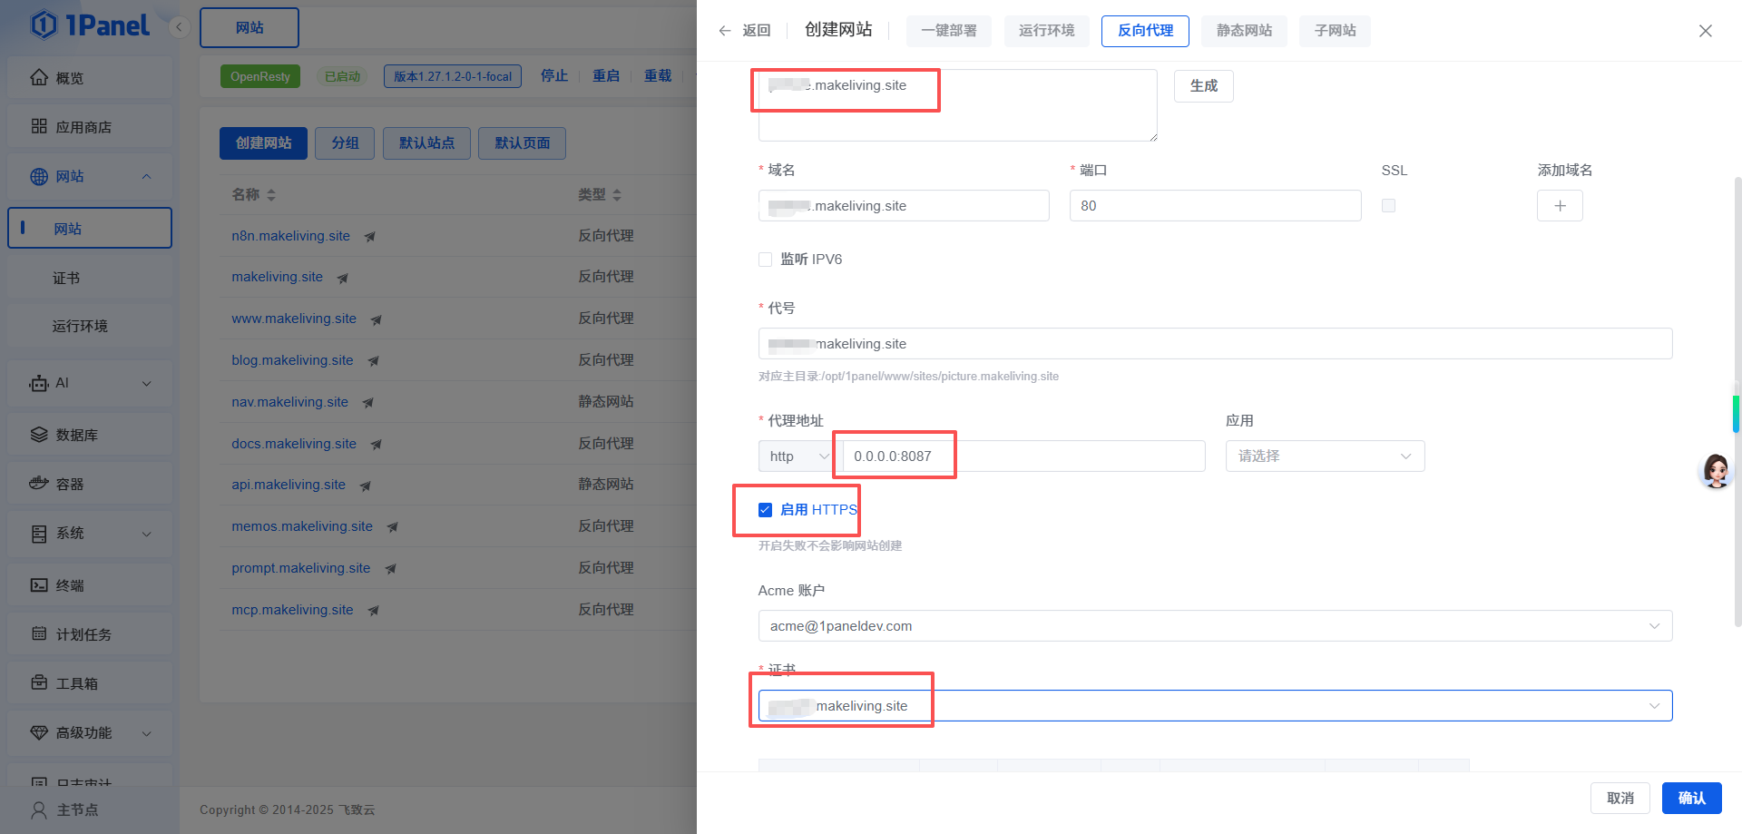Screen dimensions: 1742x834
Task: Disable the 启用 HTTPS checkbox
Action: coord(765,510)
